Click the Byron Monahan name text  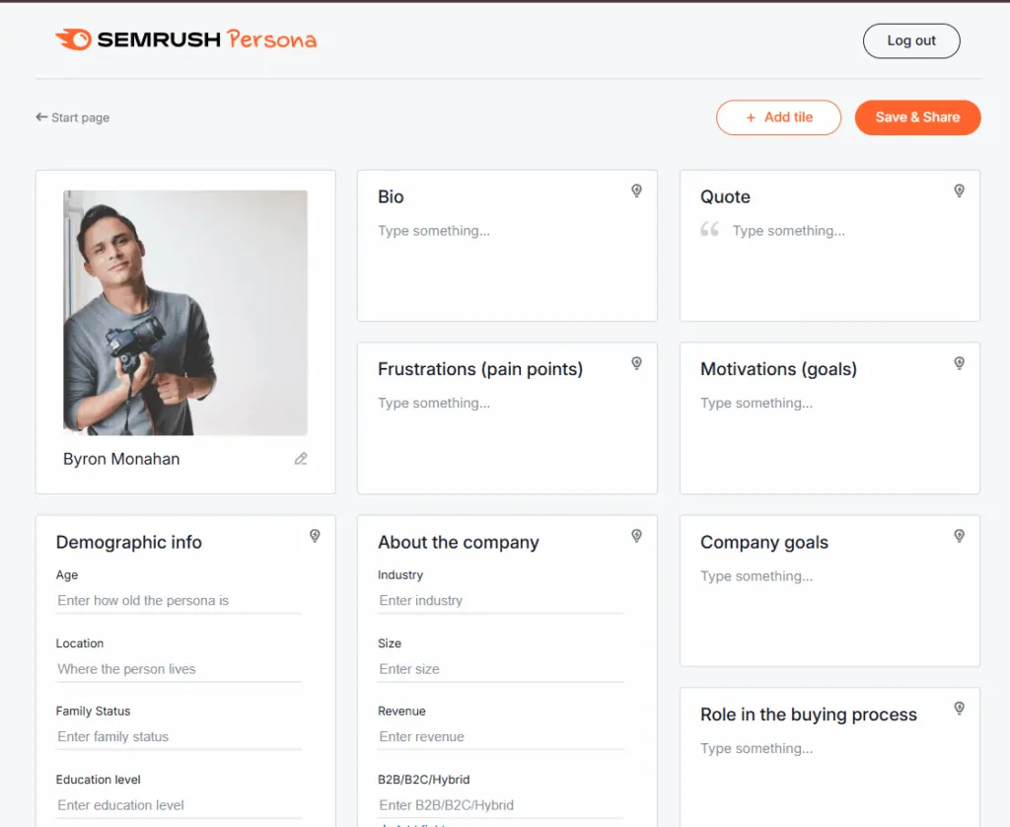(x=121, y=459)
